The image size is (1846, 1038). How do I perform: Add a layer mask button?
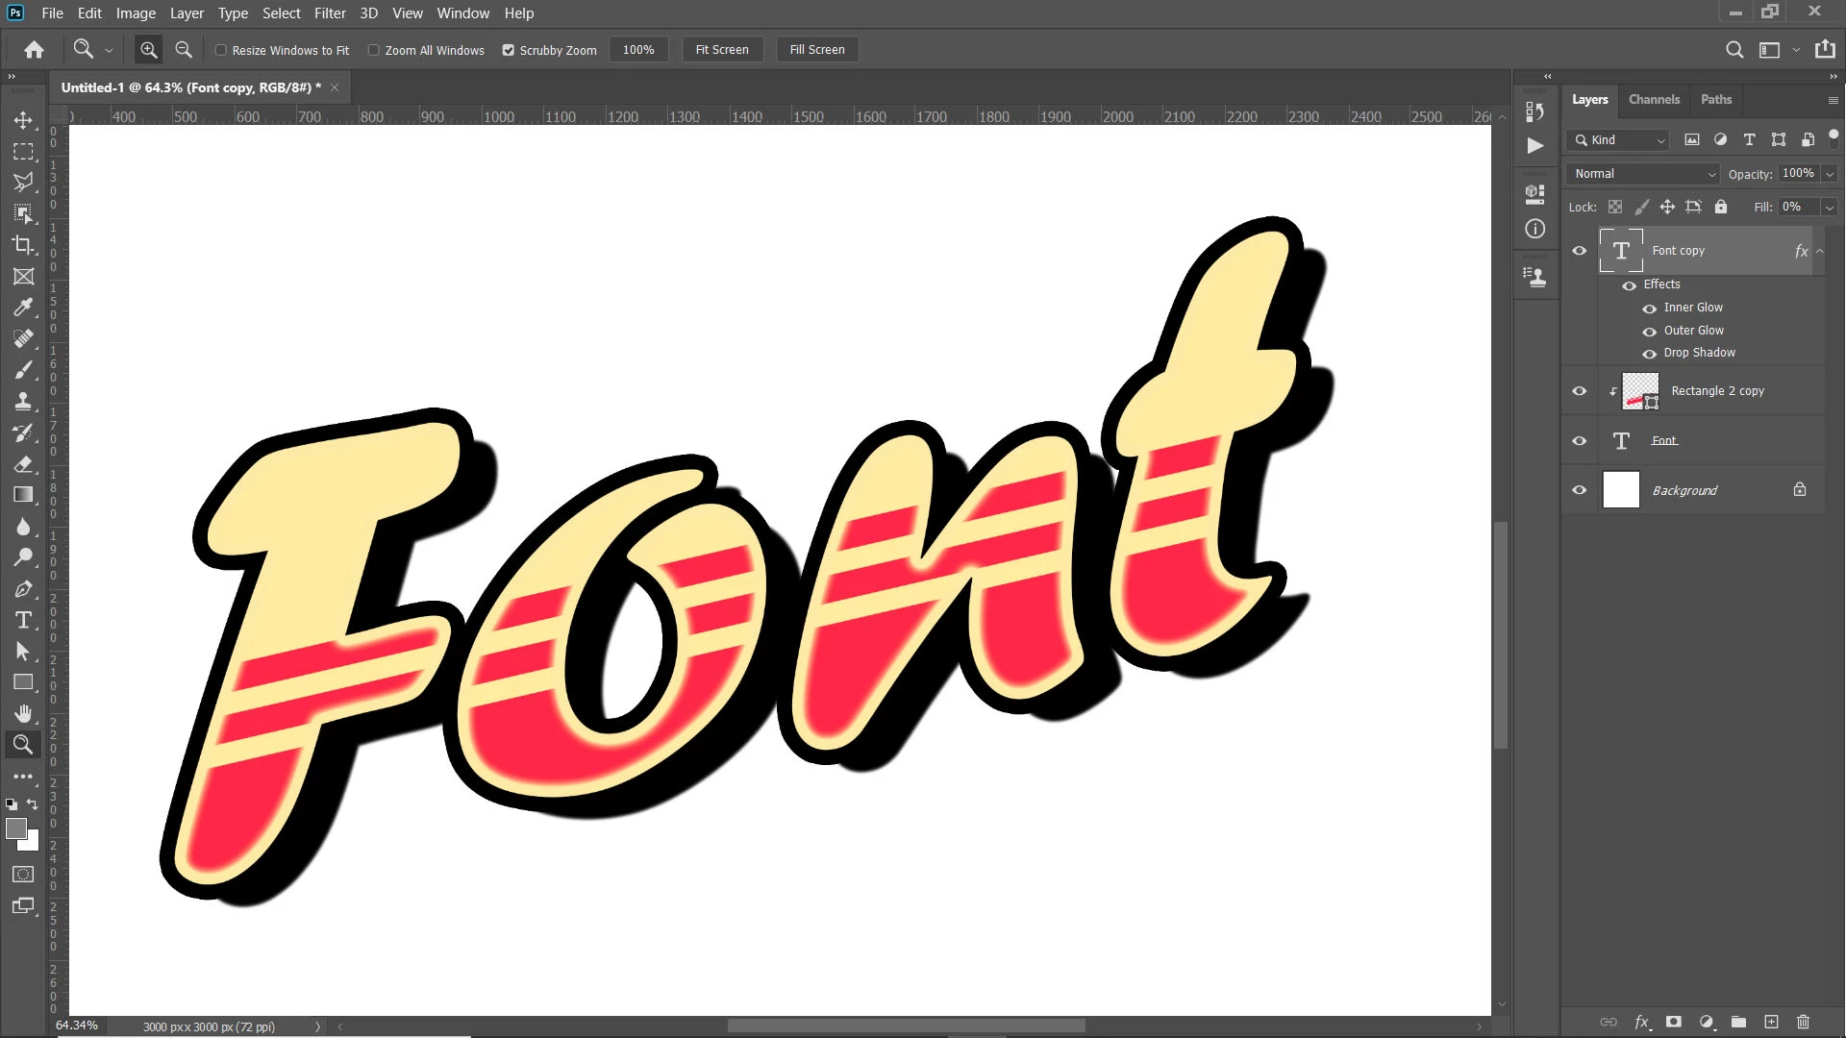point(1674,1022)
